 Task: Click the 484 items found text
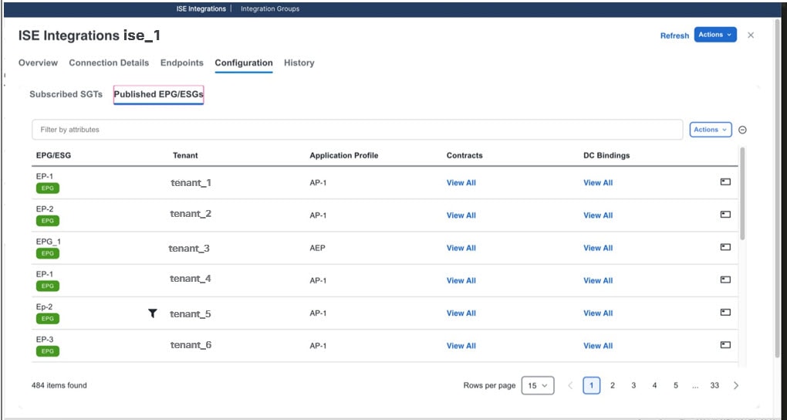[59, 385]
